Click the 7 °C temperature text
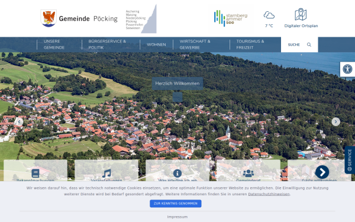355x222 pixels. coord(269,26)
